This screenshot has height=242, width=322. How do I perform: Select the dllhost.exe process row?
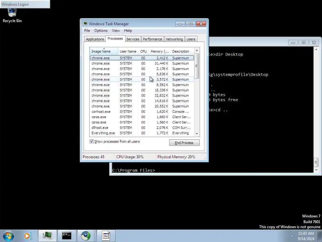point(142,128)
